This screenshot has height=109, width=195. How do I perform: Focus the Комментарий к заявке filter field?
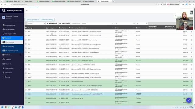point(92,24)
